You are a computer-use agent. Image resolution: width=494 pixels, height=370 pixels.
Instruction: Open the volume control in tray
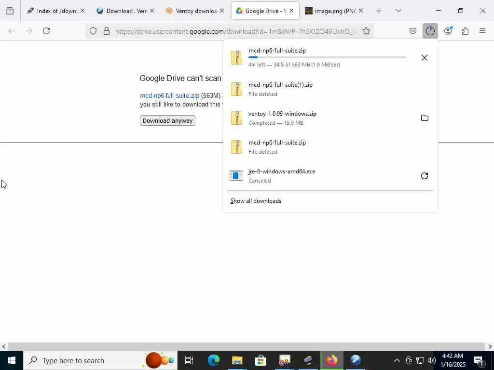coord(432,360)
